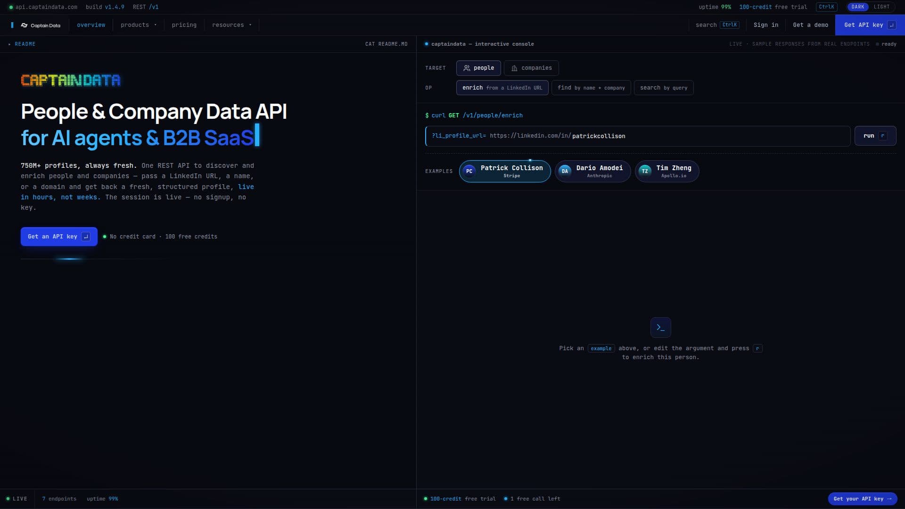This screenshot has height=509, width=905.
Task: Click the footer 100-credit free trial text
Action: point(462,499)
